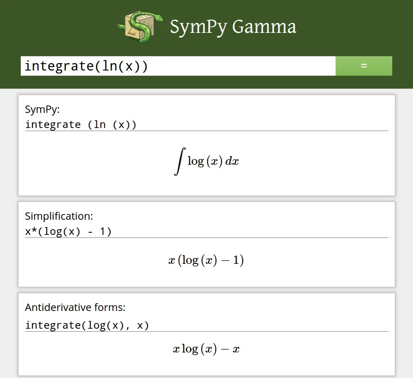Click the SymPy Gamma title text
Viewport: 413px width, 378px height.
click(x=233, y=27)
